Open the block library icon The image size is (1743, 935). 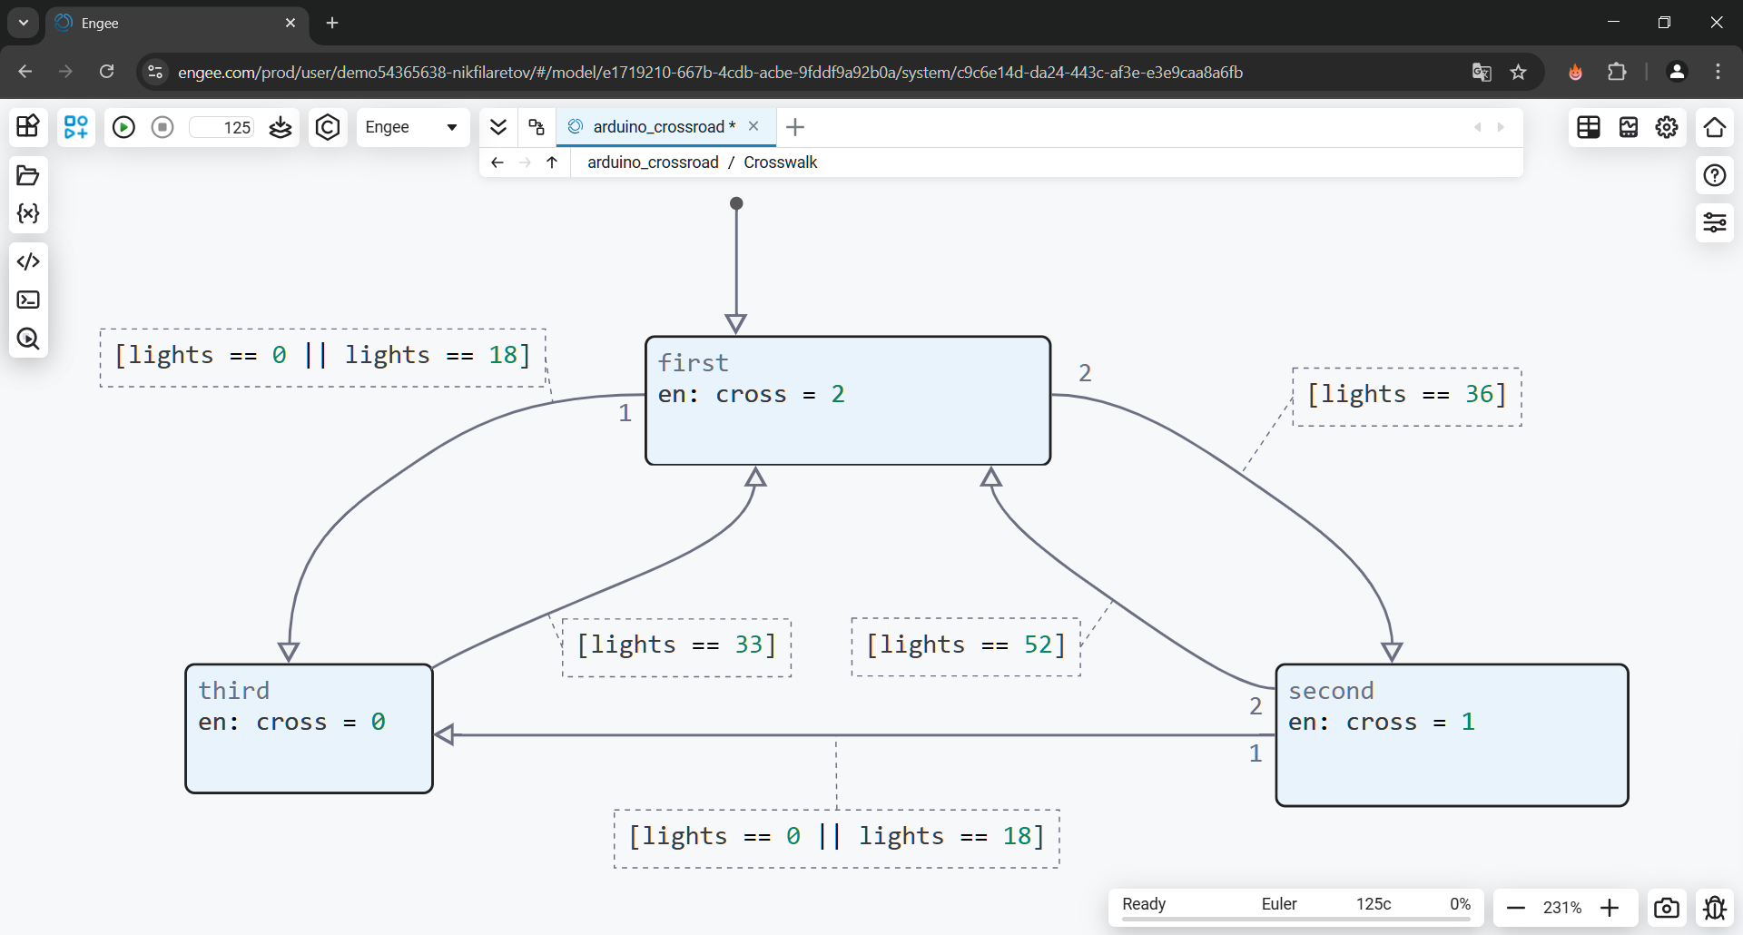click(x=28, y=126)
